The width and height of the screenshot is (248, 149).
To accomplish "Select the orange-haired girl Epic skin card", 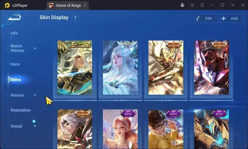I will (x=120, y=129).
